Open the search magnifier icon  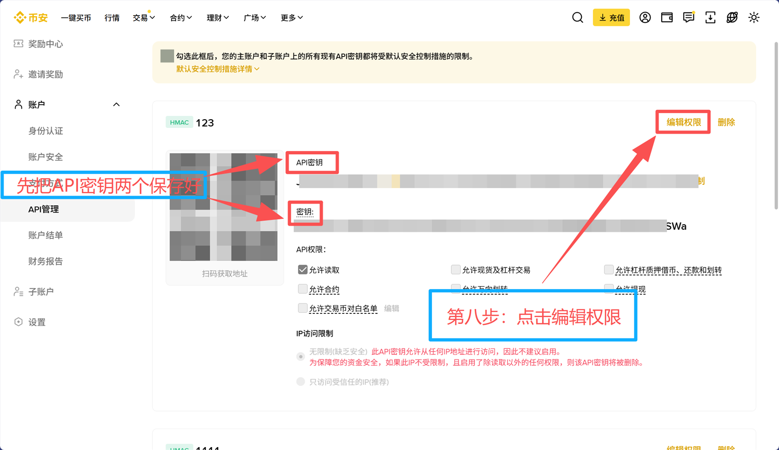click(577, 18)
